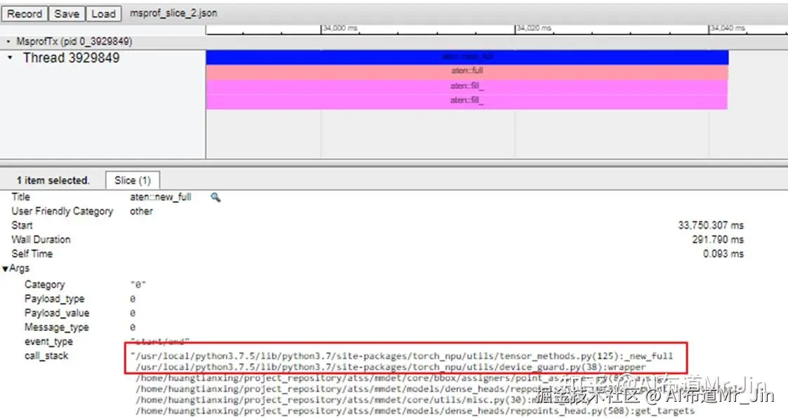The width and height of the screenshot is (788, 418).
Task: Click the Payload_type label
Action: [x=54, y=299]
